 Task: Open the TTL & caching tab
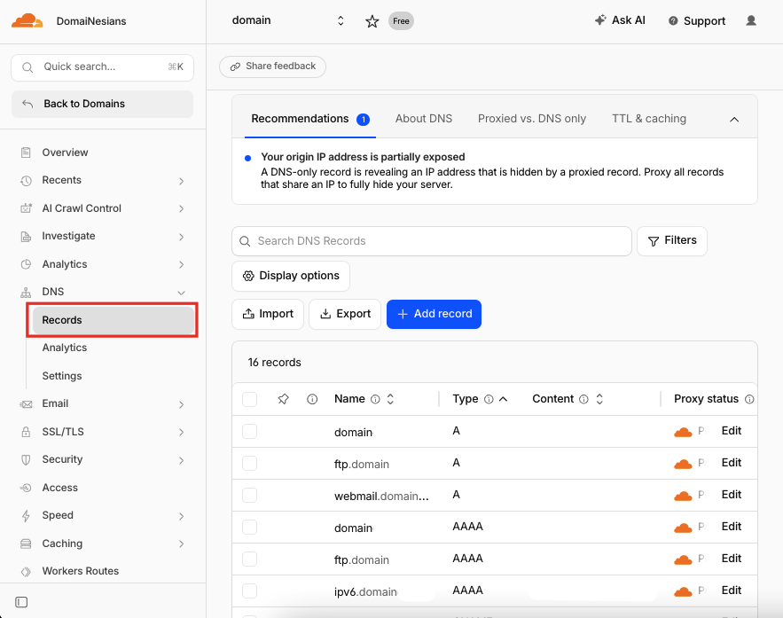[x=649, y=119]
